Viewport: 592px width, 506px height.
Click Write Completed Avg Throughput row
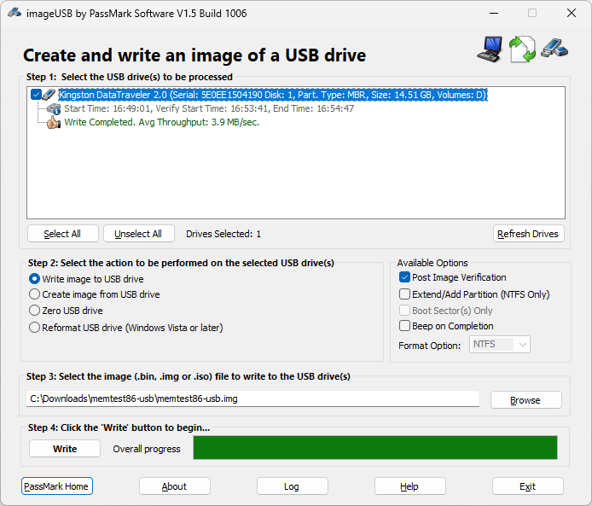pyautogui.click(x=161, y=122)
